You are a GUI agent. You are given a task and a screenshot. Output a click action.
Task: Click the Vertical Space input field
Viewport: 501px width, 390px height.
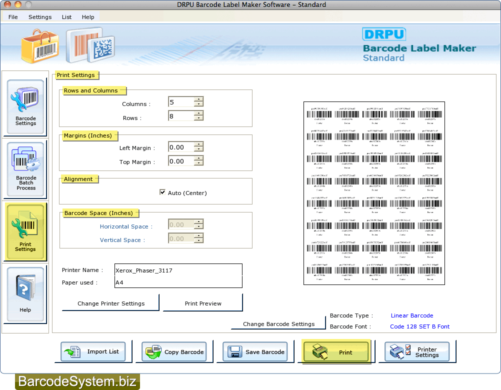click(181, 238)
